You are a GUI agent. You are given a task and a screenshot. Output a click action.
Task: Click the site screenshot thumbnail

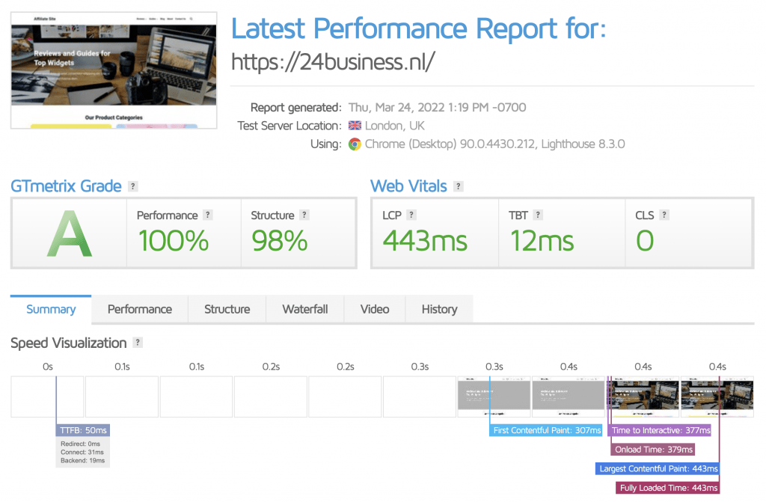pyautogui.click(x=114, y=70)
